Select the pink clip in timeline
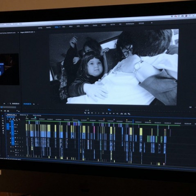 click(94, 129)
